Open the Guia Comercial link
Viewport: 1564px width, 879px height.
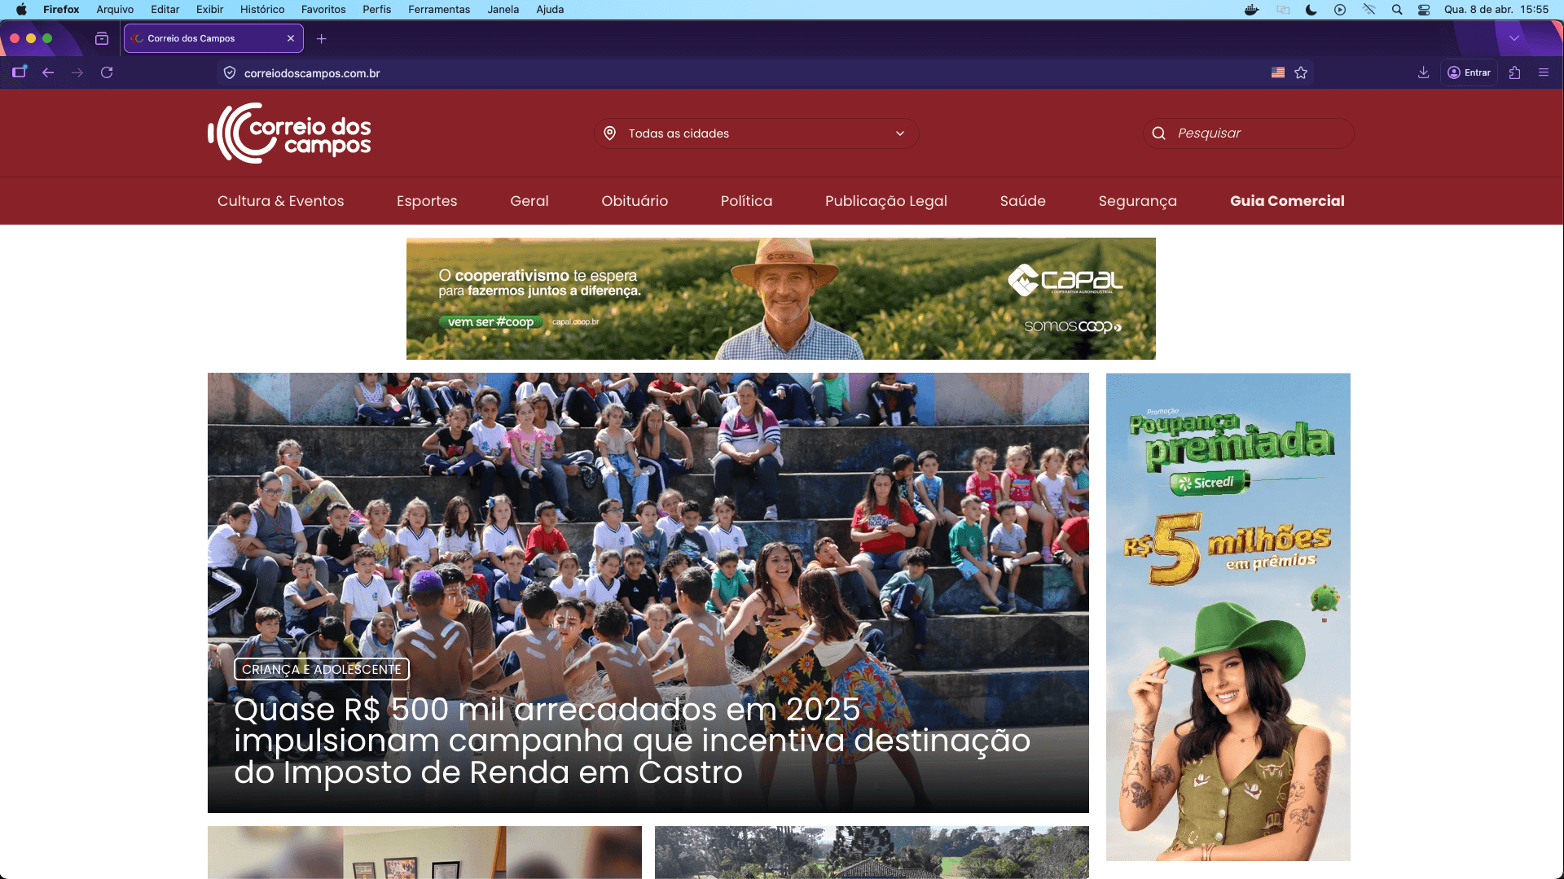1287,201
